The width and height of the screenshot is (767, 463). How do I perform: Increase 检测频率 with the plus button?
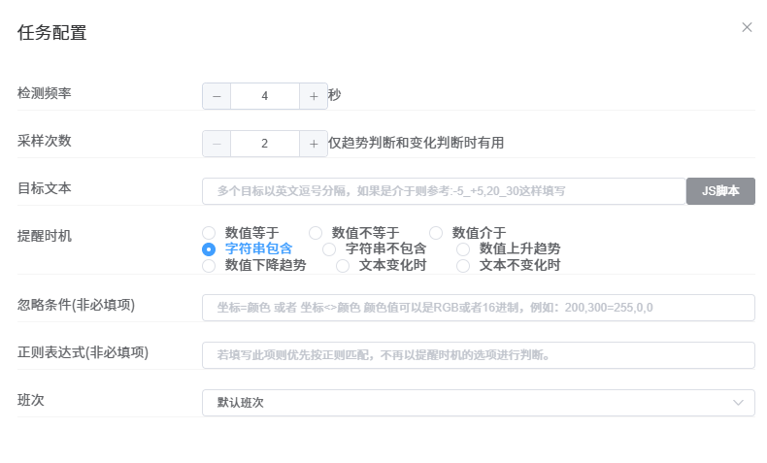click(x=314, y=96)
